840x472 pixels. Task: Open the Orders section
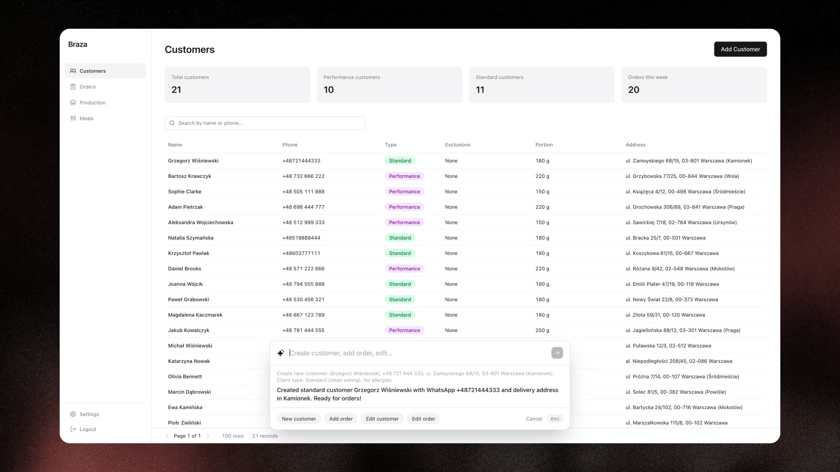pyautogui.click(x=105, y=87)
